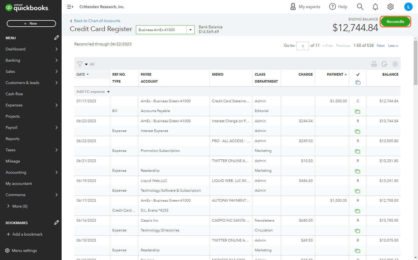Sort by the DATE column

tap(83, 75)
